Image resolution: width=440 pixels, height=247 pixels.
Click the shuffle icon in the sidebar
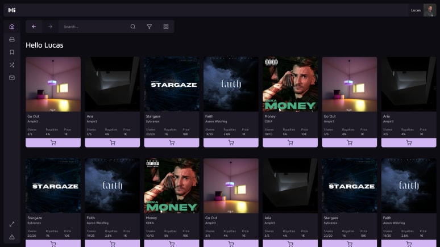pyautogui.click(x=12, y=65)
